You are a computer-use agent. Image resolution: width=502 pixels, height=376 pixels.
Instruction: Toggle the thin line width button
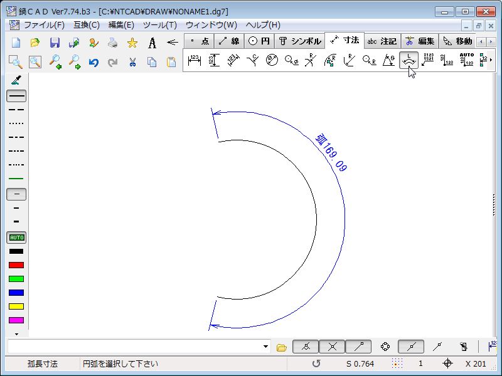coord(16,194)
